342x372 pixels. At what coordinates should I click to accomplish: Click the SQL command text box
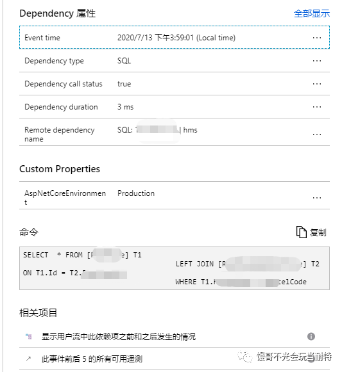(x=175, y=268)
